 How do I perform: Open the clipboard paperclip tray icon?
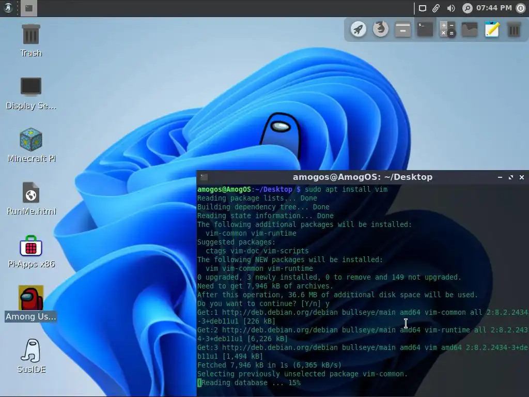[436, 8]
